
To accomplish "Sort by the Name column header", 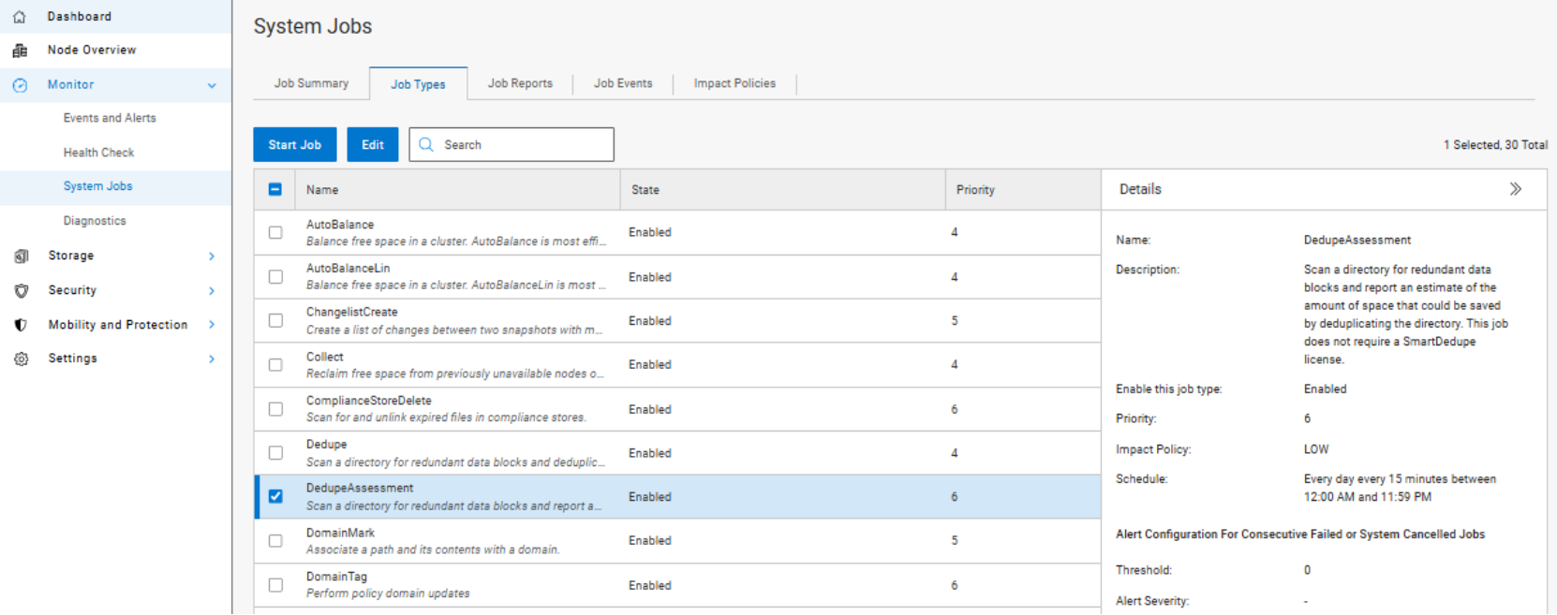I will click(x=322, y=190).
